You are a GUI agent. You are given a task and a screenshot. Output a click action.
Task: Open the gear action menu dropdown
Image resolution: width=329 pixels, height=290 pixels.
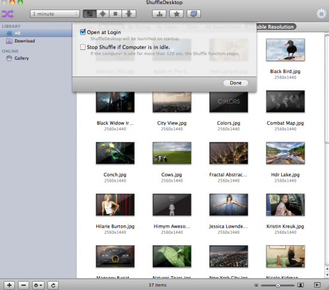pos(38,285)
